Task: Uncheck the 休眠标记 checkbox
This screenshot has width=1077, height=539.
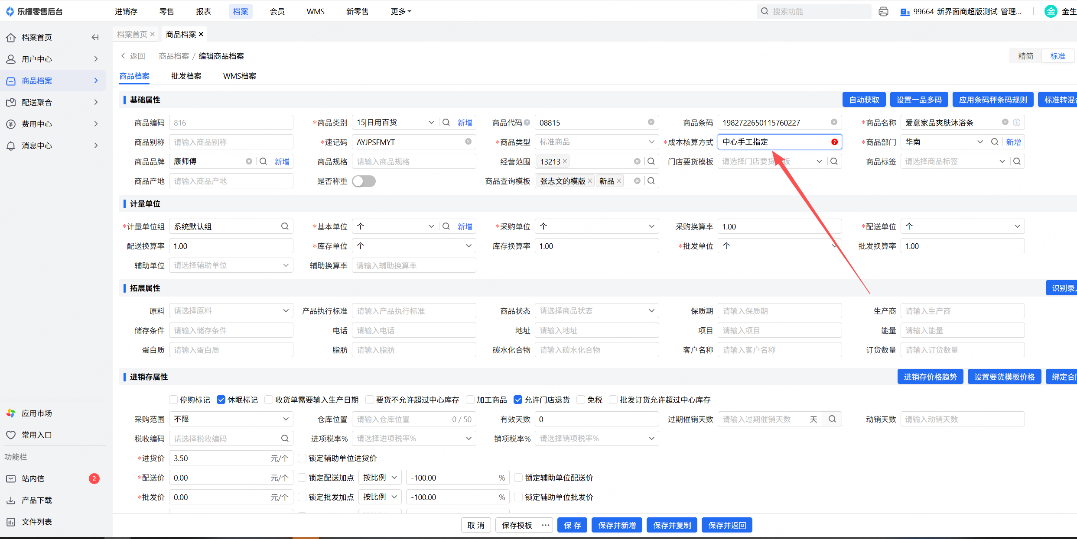Action: 221,400
